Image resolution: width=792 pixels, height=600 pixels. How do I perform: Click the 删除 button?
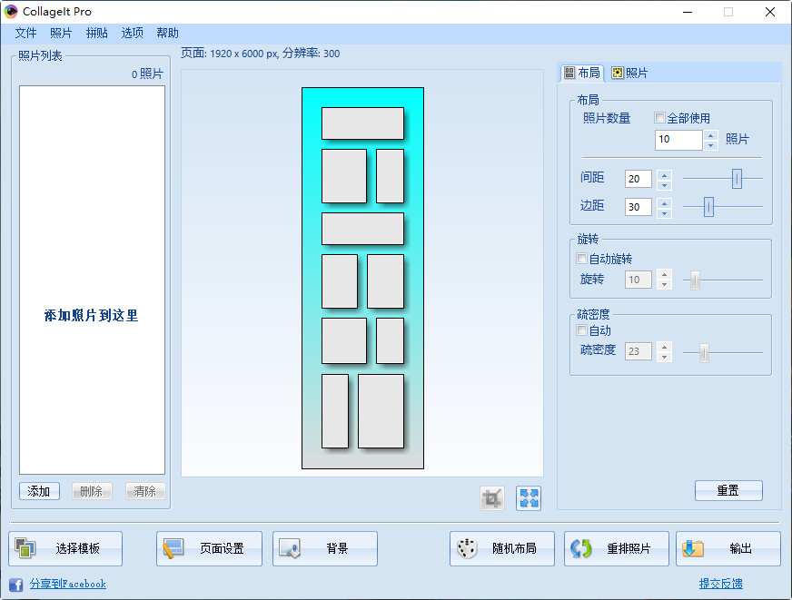(92, 491)
